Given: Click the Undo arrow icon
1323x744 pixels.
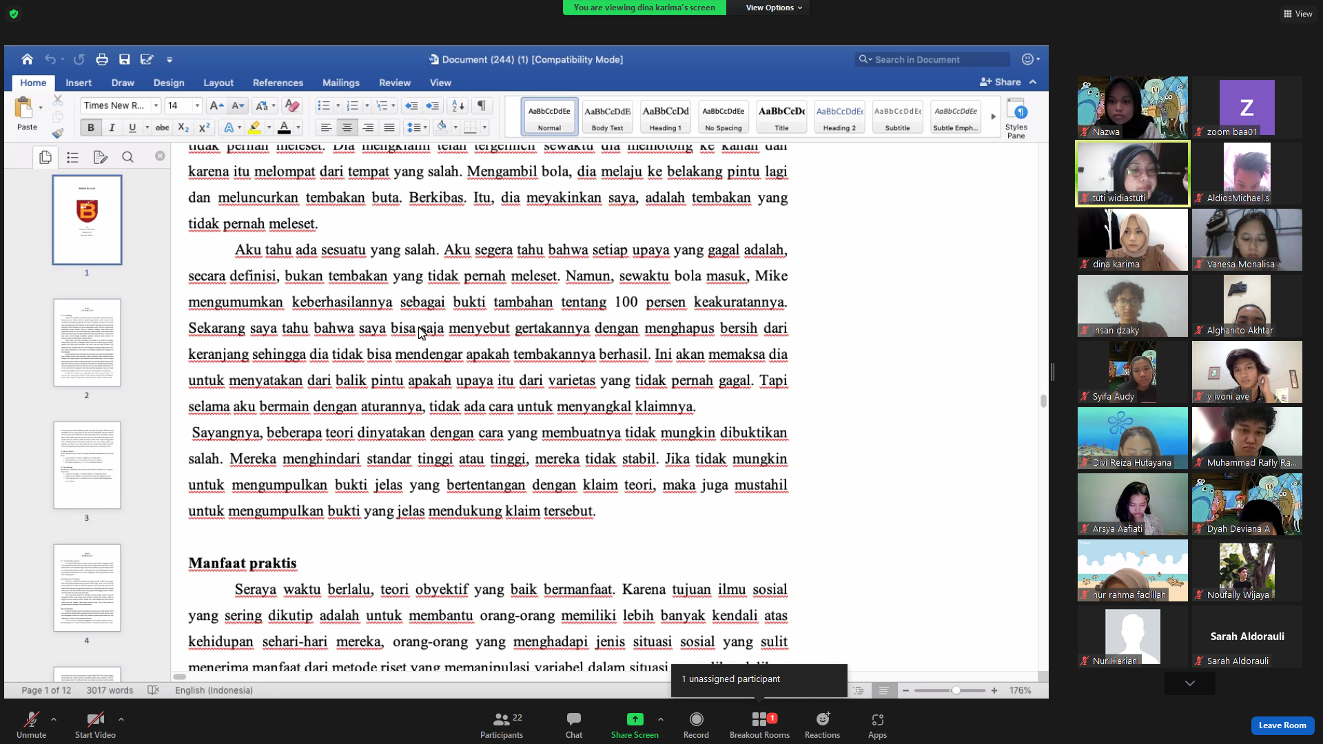Looking at the screenshot, I should tap(50, 59).
